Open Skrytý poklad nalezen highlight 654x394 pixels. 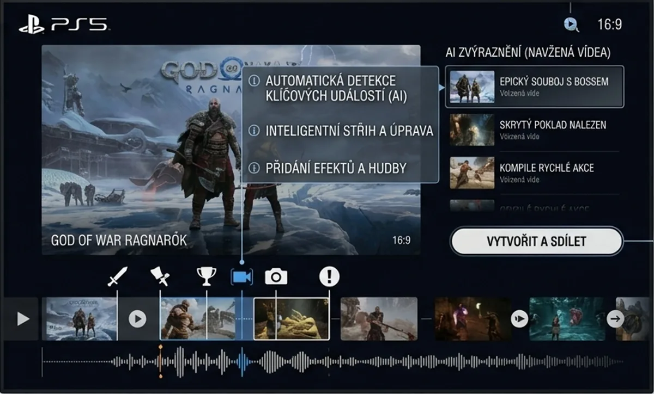pyautogui.click(x=535, y=130)
